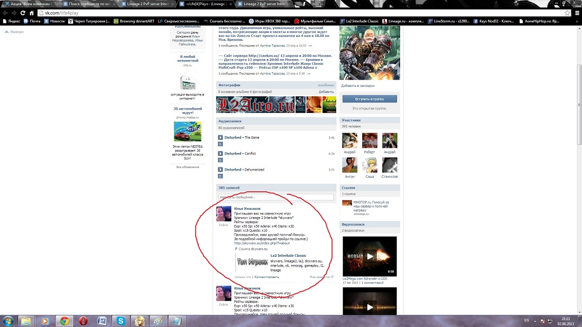Play НОВЫЙ video thumbnail

[370, 256]
